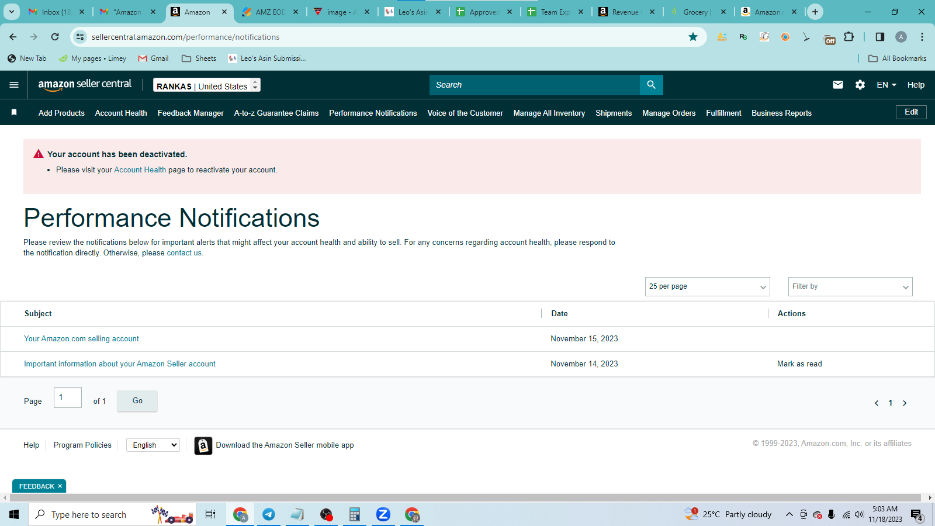
Task: Open 'Important information about your Amazon Seller account'
Action: 120,364
